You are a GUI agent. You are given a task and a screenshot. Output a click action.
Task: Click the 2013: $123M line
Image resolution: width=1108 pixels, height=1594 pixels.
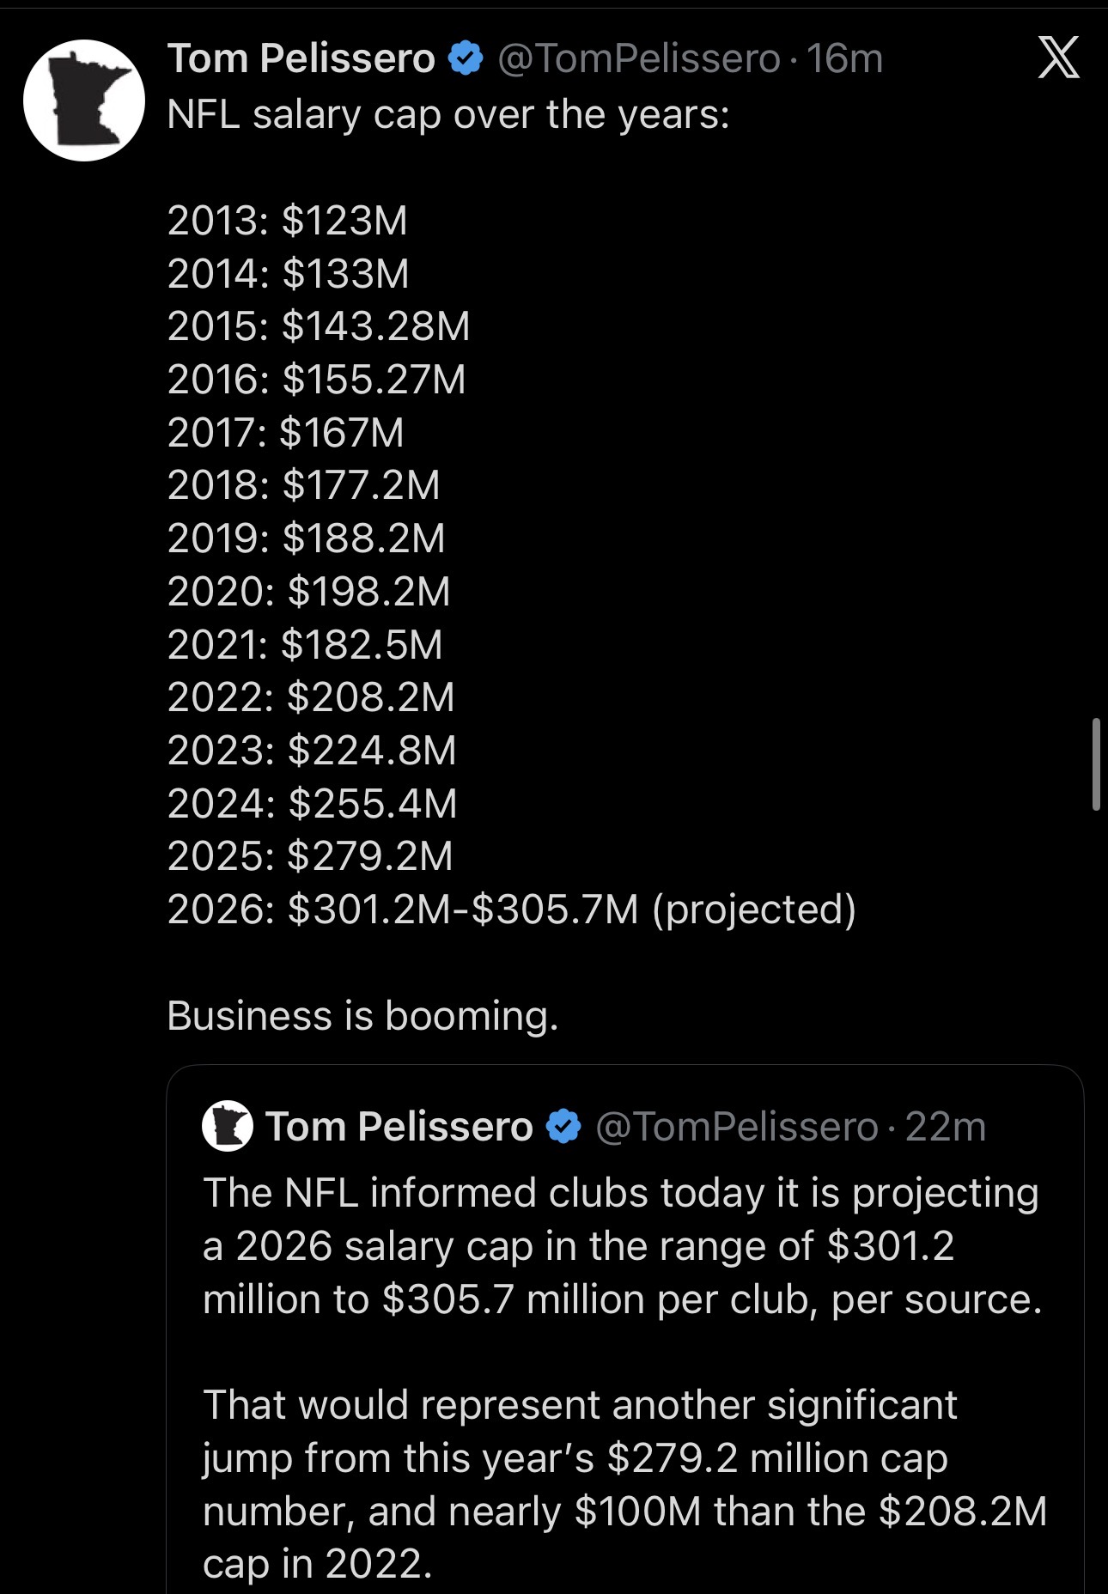287,220
